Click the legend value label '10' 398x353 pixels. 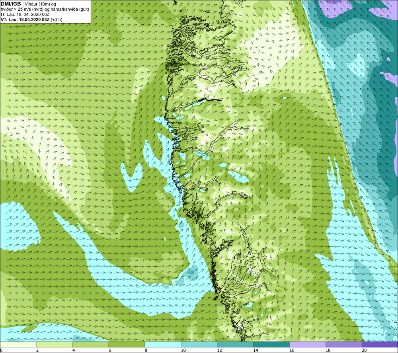pyautogui.click(x=183, y=350)
